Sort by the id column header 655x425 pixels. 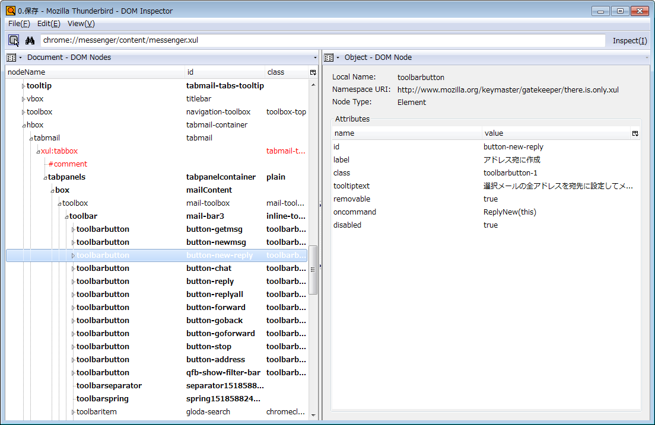(225, 72)
